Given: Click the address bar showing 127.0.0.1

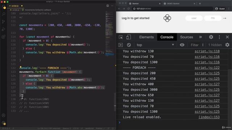Looking at the screenshot, I should click(173, 9).
